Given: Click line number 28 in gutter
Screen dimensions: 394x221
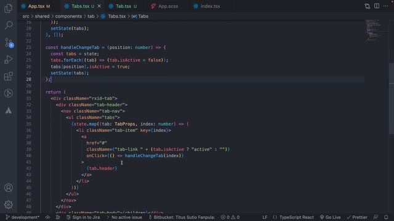Looking at the screenshot, I should [29, 79].
